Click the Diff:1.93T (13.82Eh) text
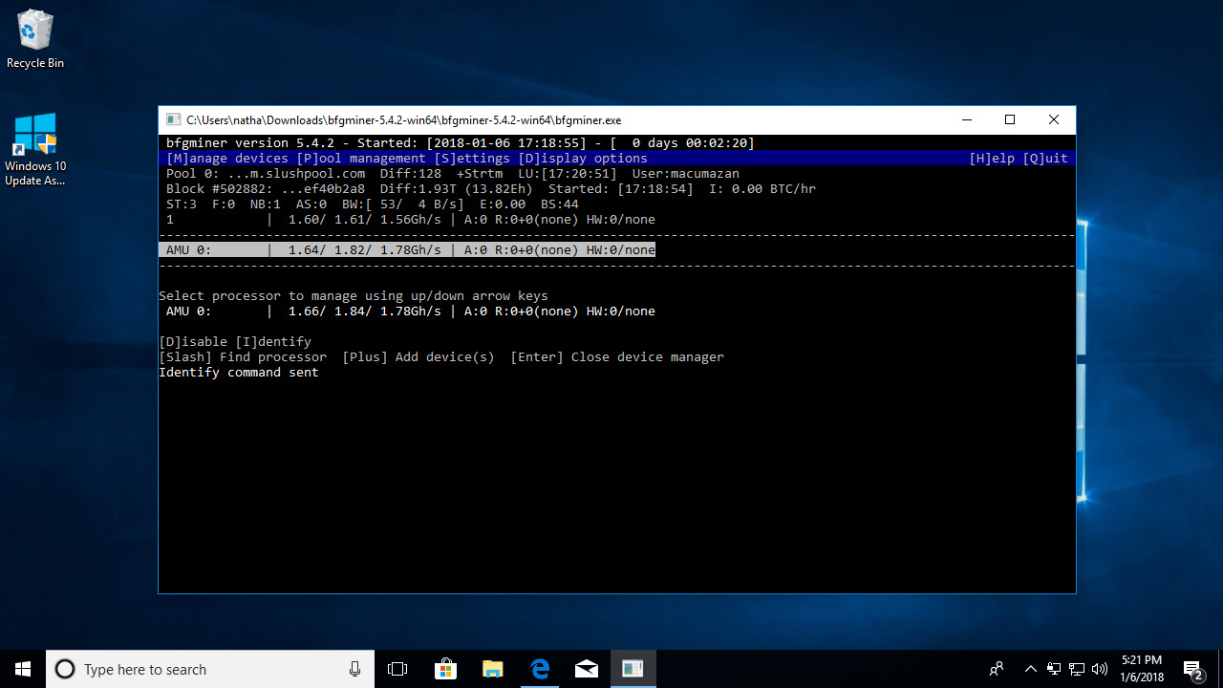Viewport: 1223px width, 688px height. pyautogui.click(x=457, y=189)
